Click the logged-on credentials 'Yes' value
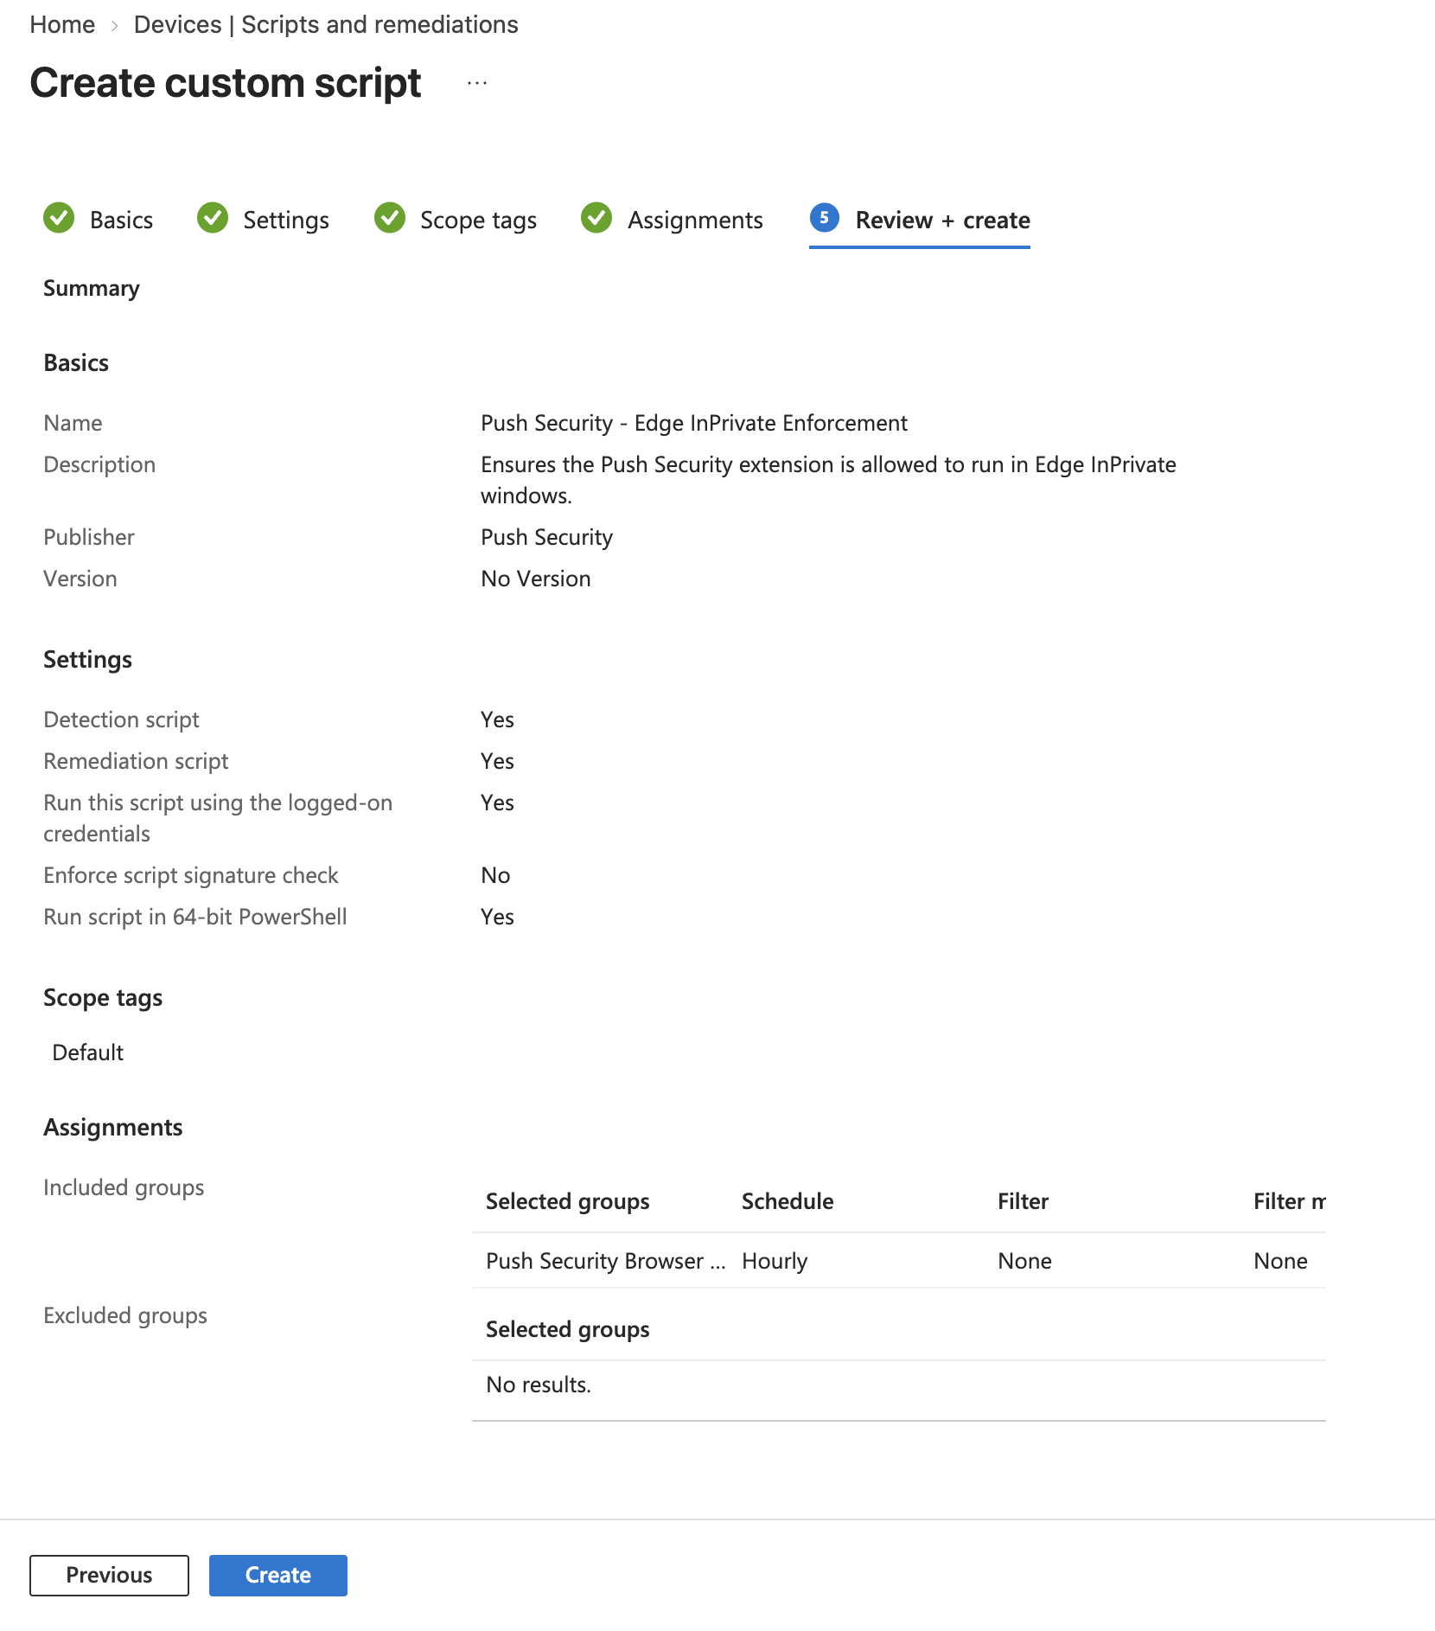 [497, 803]
